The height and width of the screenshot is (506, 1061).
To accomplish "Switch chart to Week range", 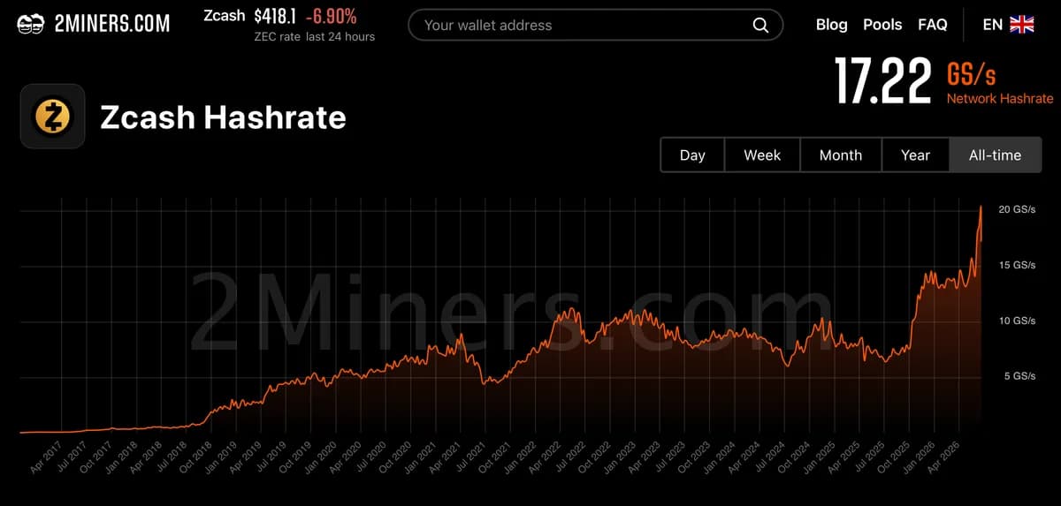I will (x=762, y=155).
